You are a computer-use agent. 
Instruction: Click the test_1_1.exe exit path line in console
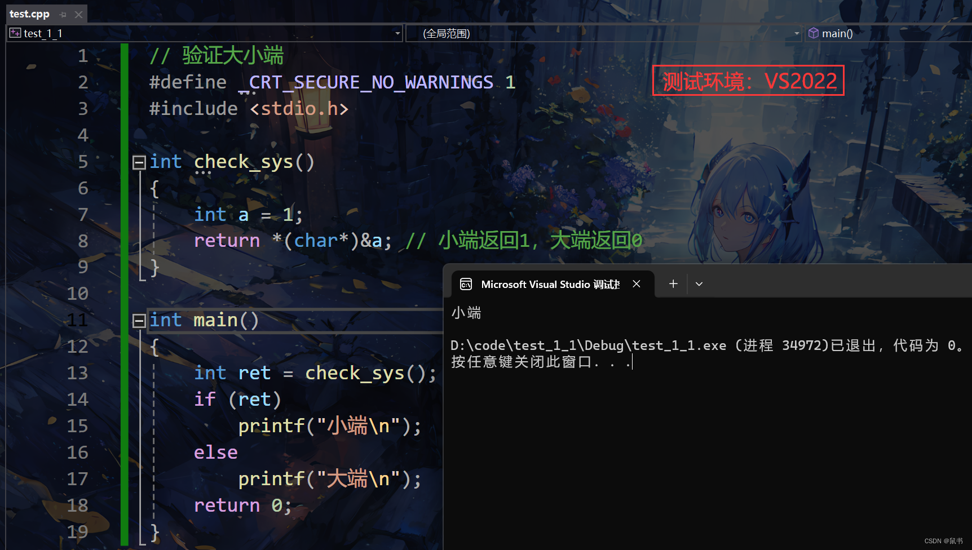click(707, 345)
